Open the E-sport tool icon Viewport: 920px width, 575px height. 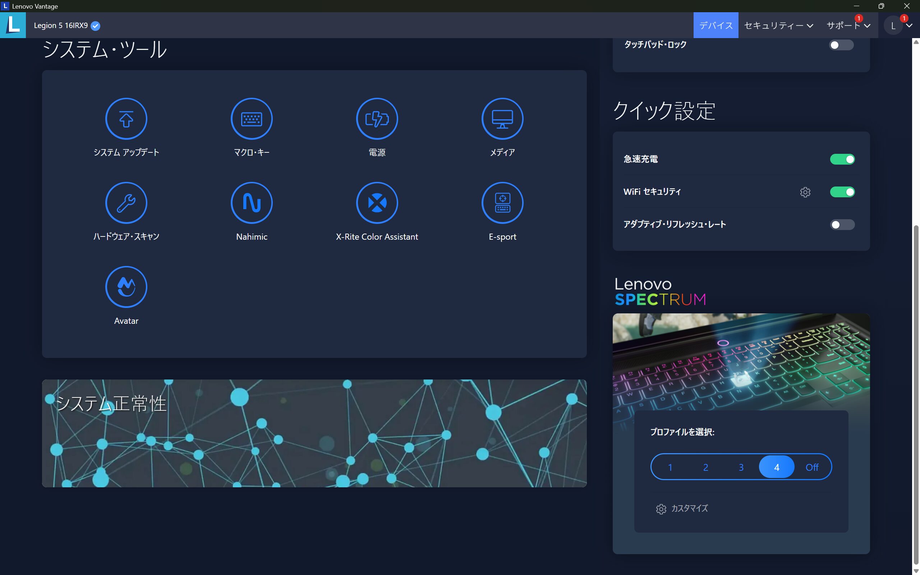pos(502,203)
